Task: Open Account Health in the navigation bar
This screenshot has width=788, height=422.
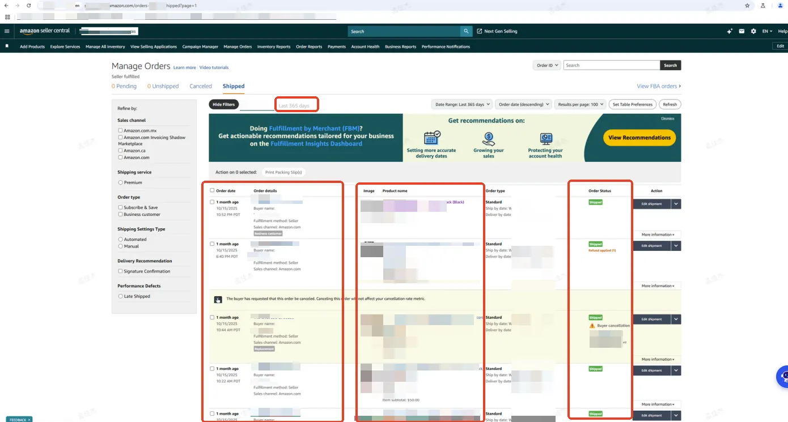Action: [x=365, y=46]
